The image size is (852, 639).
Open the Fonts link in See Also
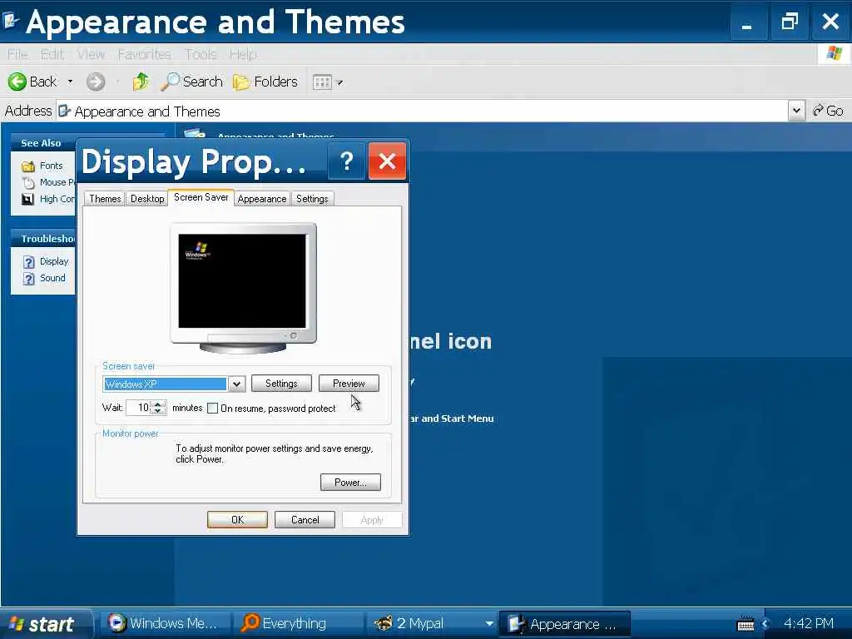(x=51, y=166)
